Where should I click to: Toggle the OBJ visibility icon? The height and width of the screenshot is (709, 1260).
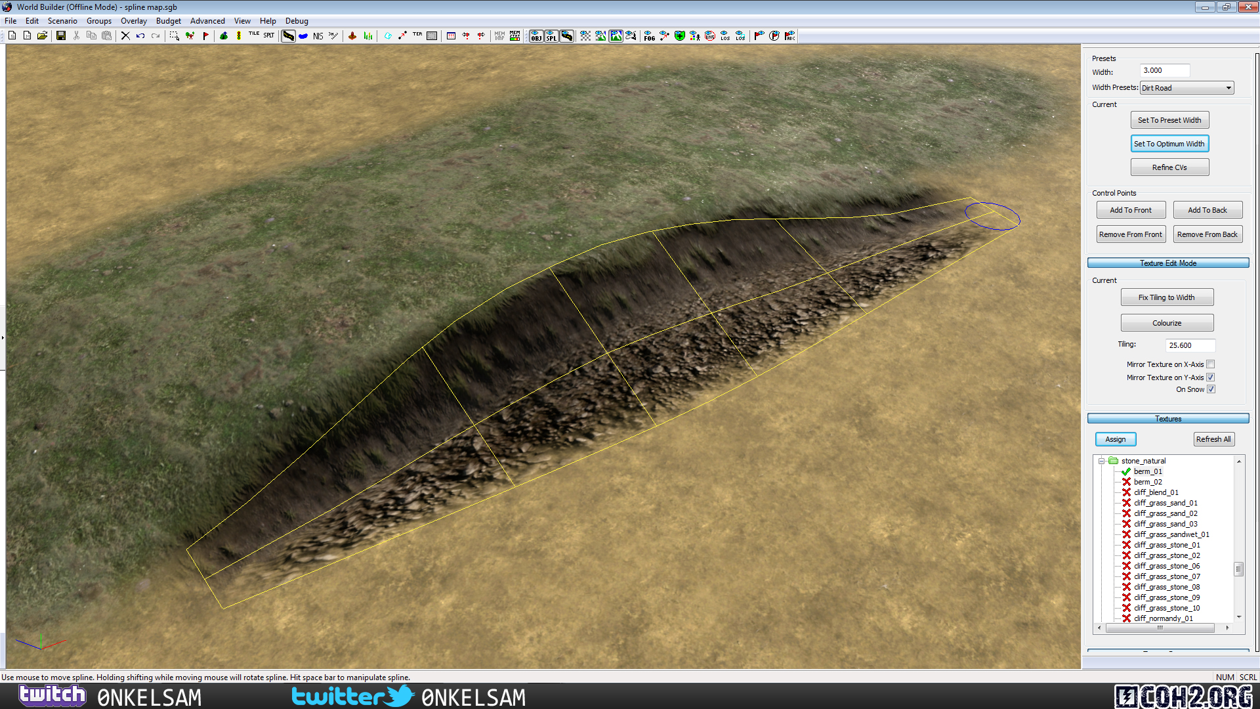tap(536, 36)
